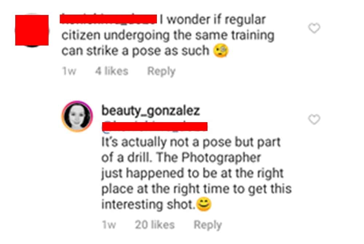This screenshot has width=364, height=244.
Task: Like the comment about regular citizen training
Action: [x=314, y=28]
